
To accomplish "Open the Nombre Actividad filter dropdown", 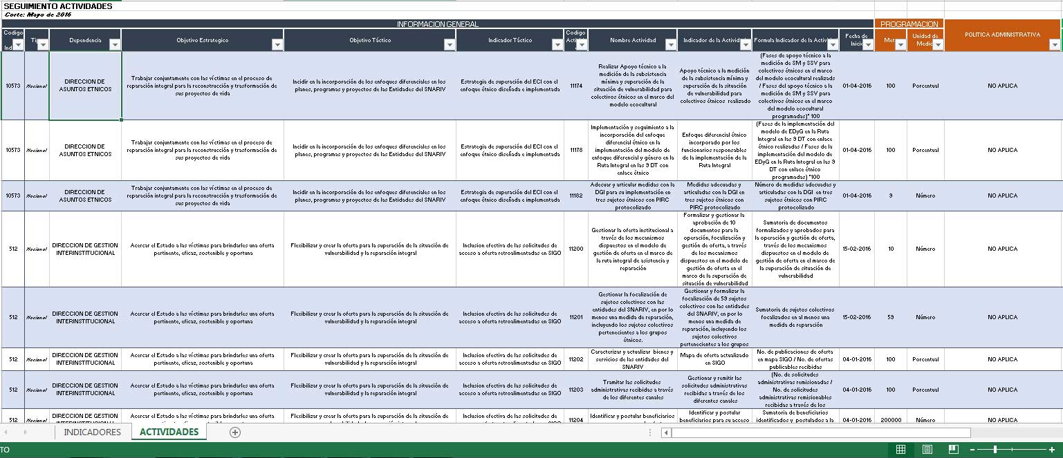I will 670,45.
